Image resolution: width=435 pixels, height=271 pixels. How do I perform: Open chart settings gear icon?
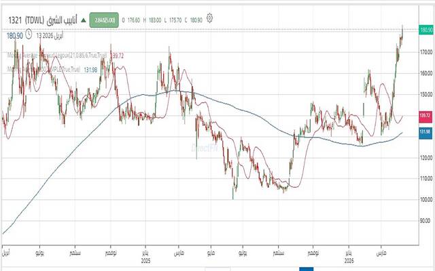[211, 18]
